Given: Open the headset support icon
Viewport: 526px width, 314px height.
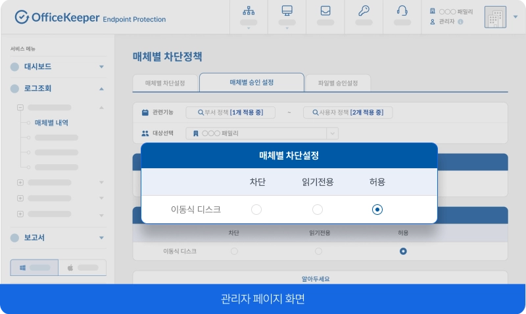Looking at the screenshot, I should [x=401, y=11].
